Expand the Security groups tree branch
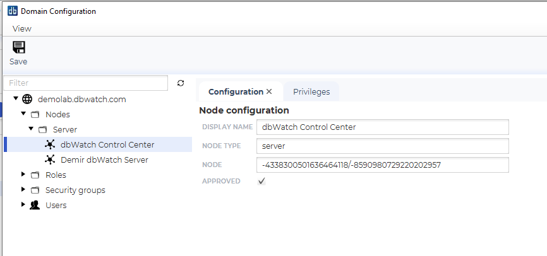 coord(23,189)
